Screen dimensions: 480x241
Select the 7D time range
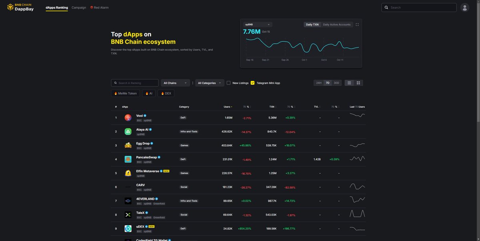point(328,83)
